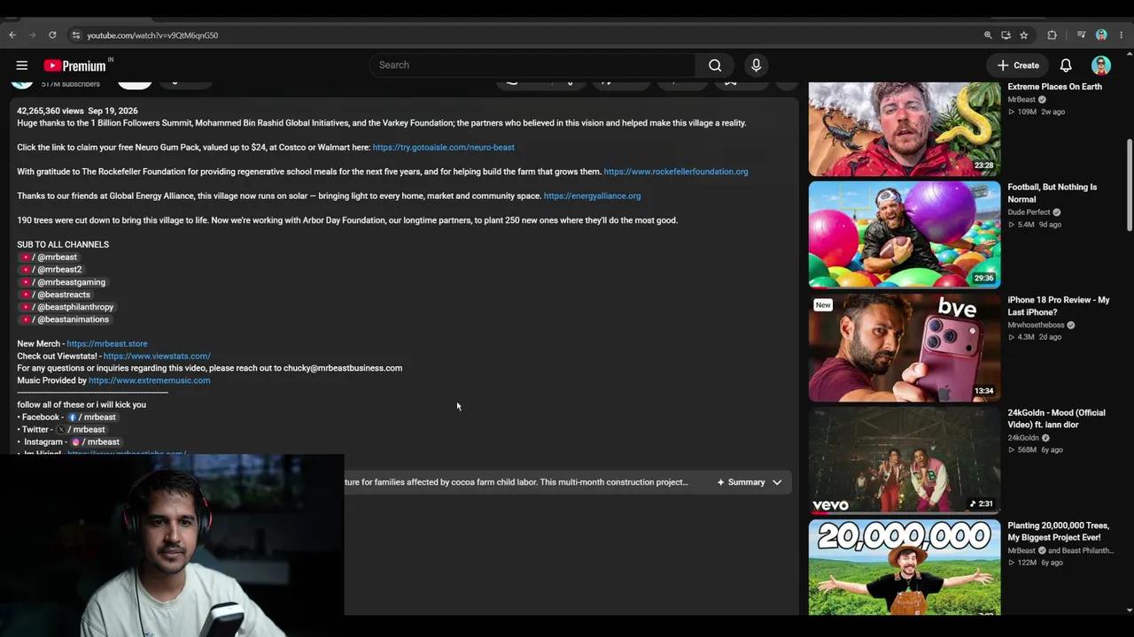Viewport: 1134px width, 637px height.
Task: Focus the YouTube Search field
Action: coord(533,65)
